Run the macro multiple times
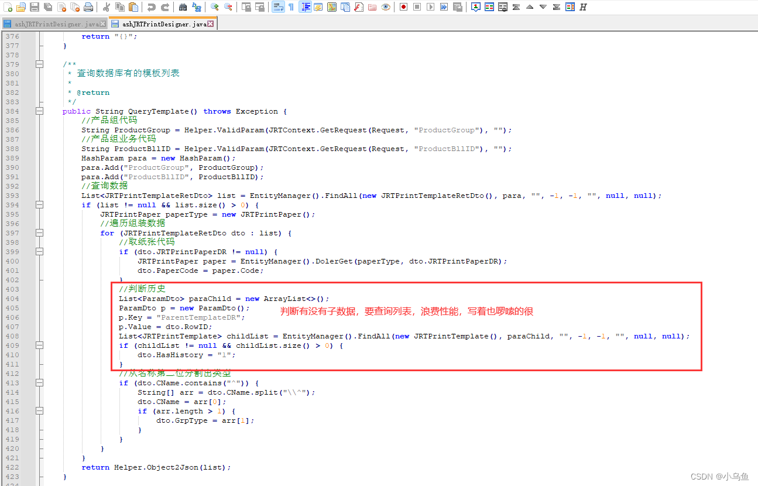Image resolution: width=758 pixels, height=486 pixels. click(444, 7)
